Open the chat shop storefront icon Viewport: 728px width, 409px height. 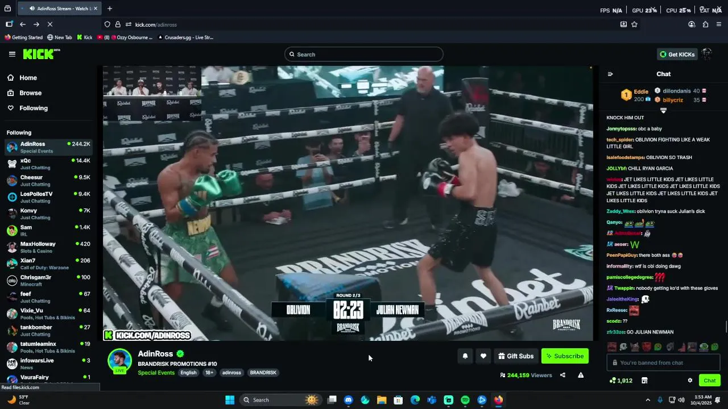tap(644, 381)
